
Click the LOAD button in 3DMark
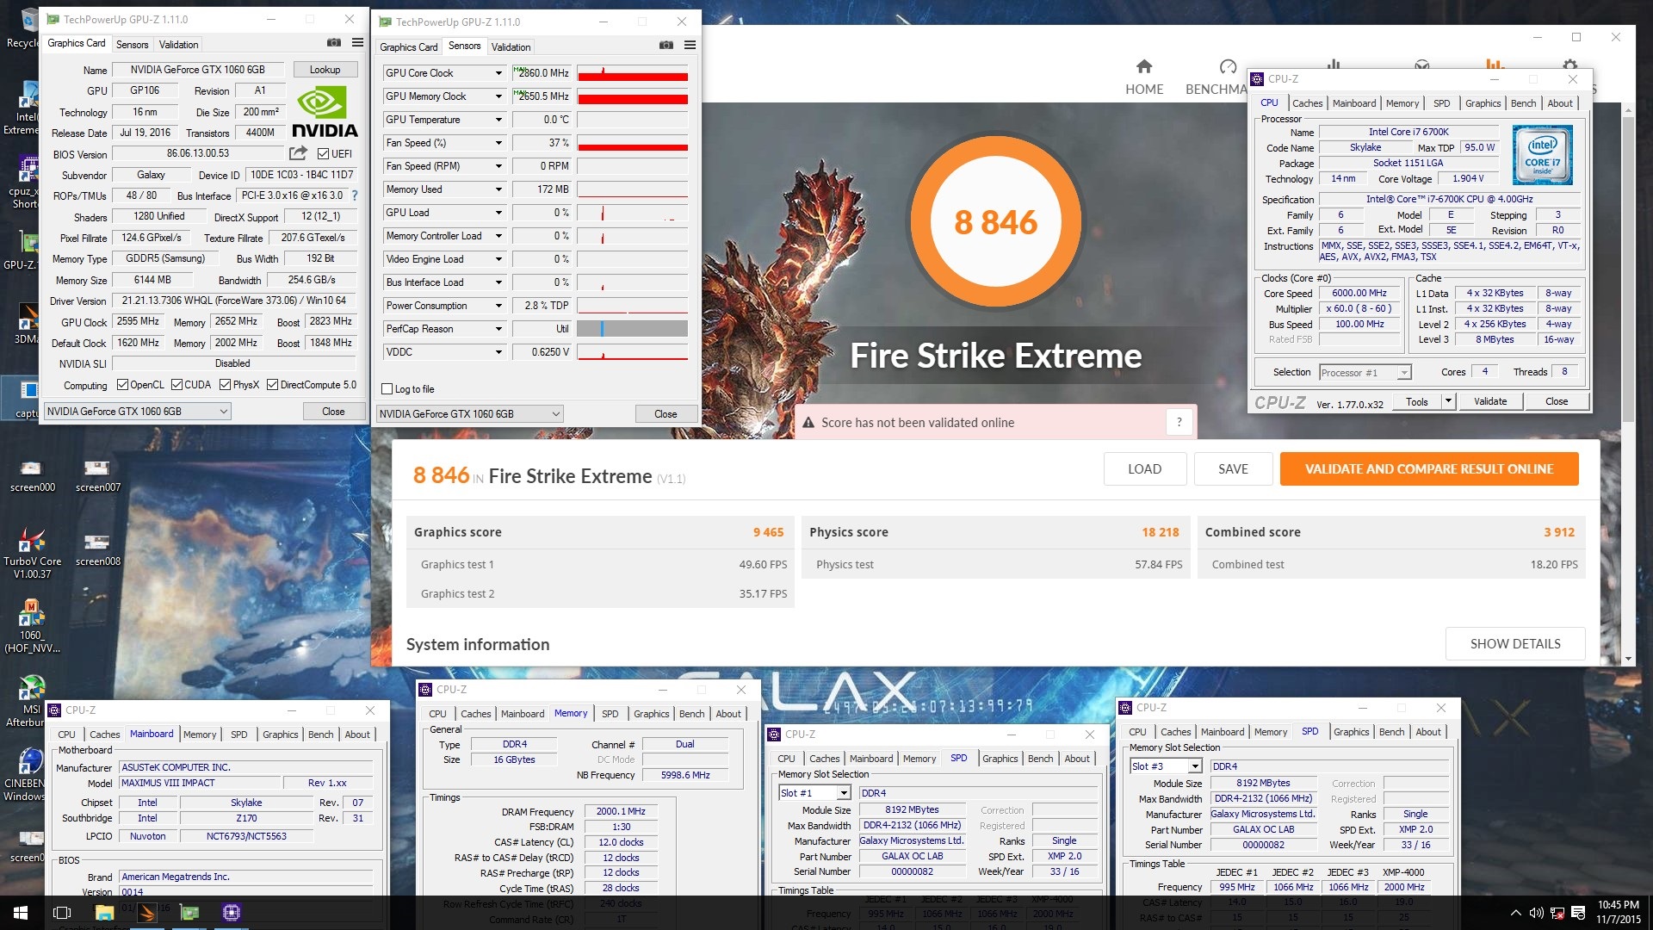[x=1144, y=469]
